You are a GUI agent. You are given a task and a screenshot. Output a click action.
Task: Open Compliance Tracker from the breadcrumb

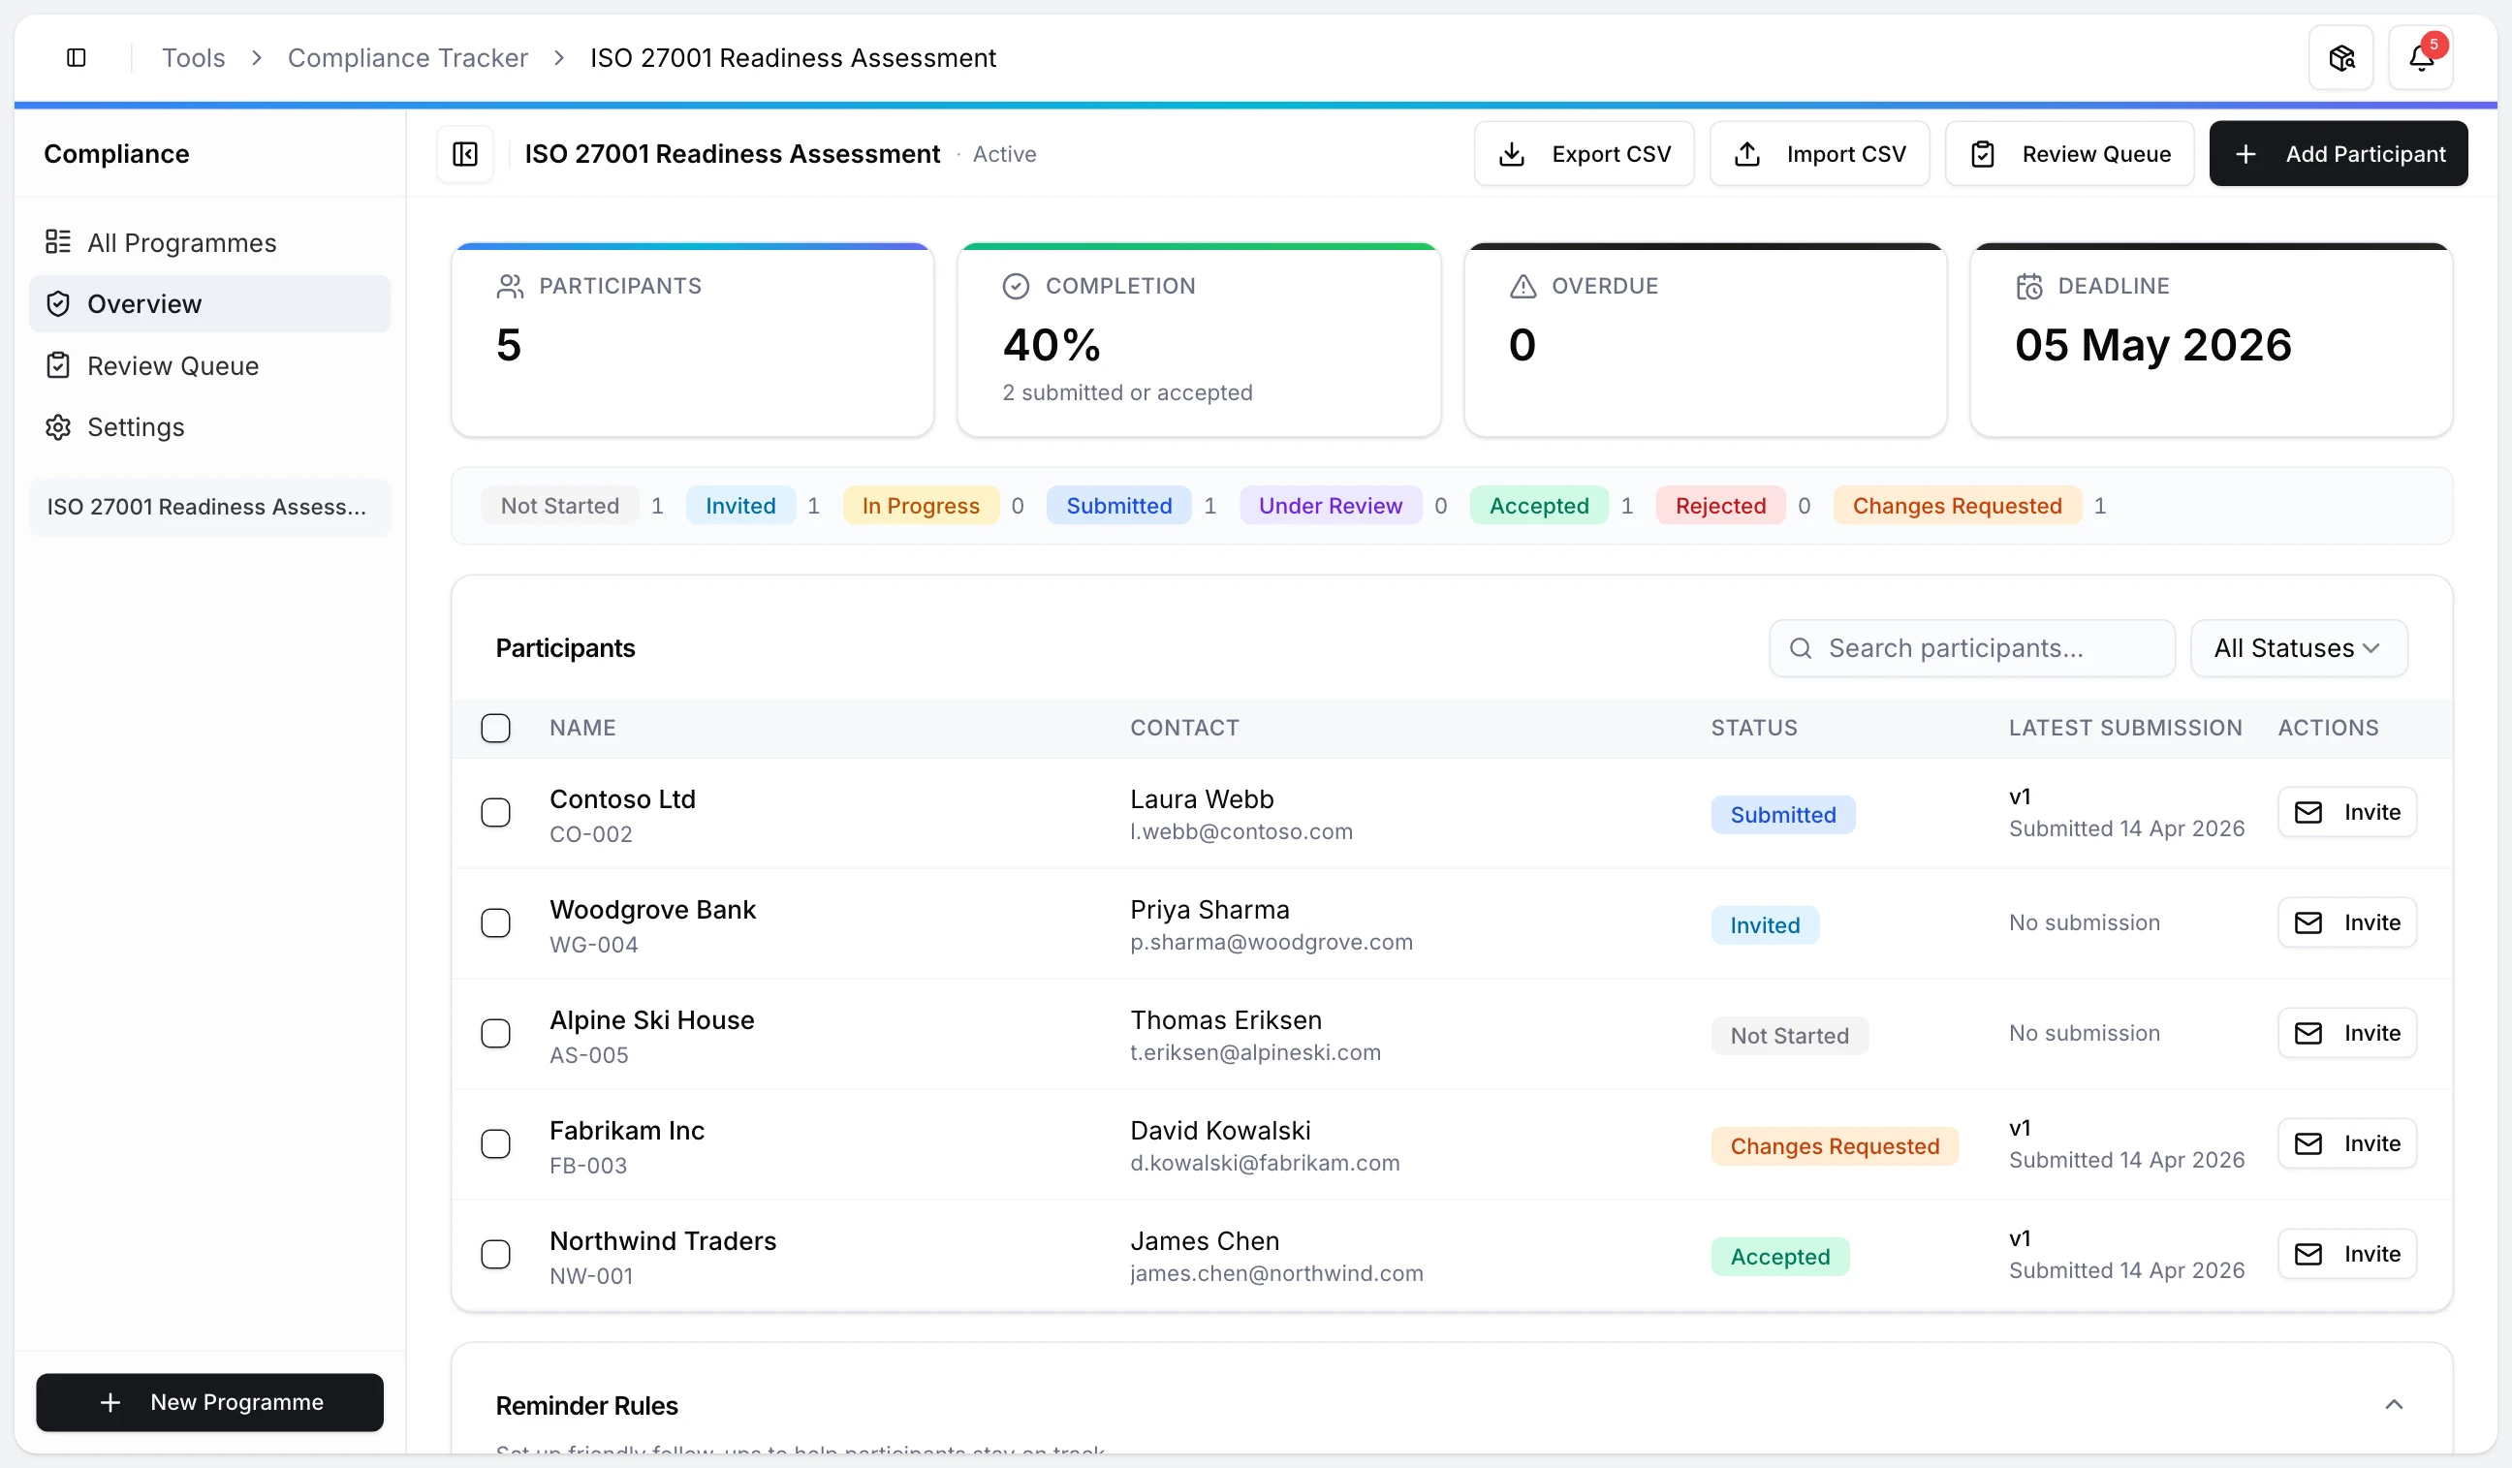408,57
